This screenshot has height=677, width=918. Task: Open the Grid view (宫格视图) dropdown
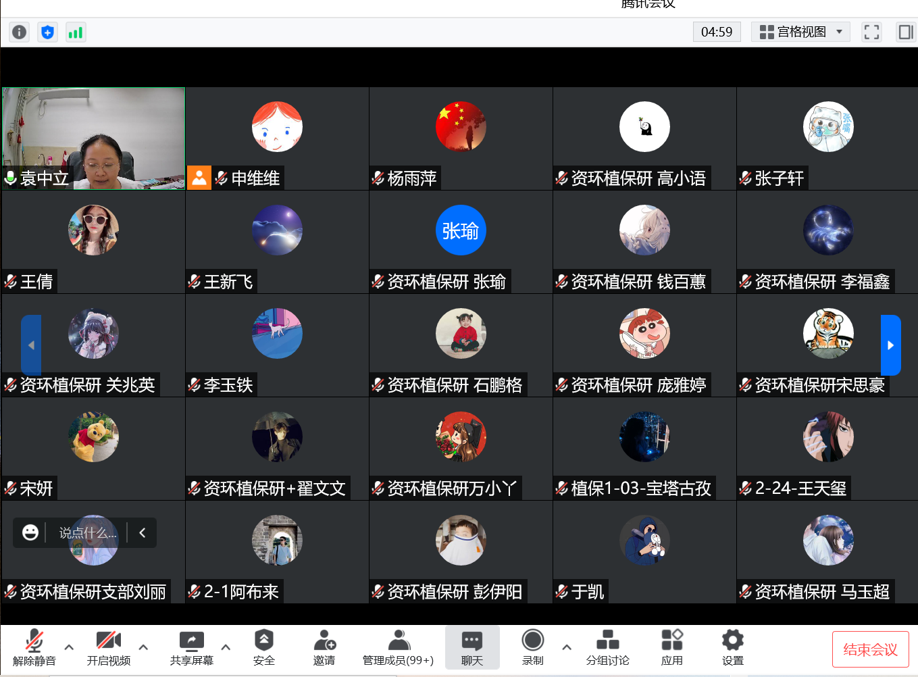pos(800,32)
